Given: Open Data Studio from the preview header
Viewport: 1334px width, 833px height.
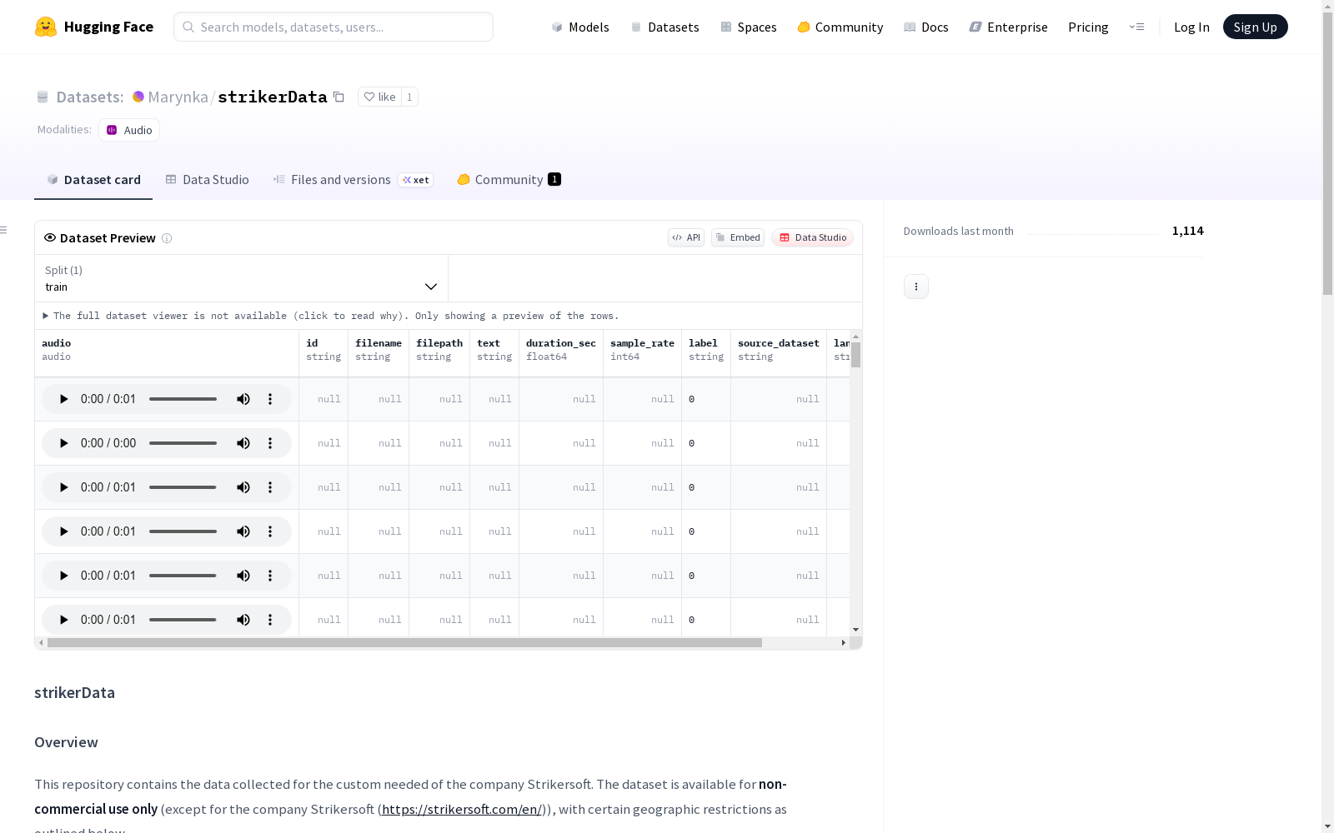Looking at the screenshot, I should coord(813,237).
